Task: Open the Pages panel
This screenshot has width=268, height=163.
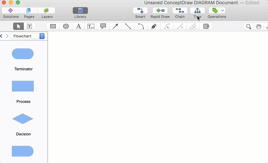Action: pos(28,10)
